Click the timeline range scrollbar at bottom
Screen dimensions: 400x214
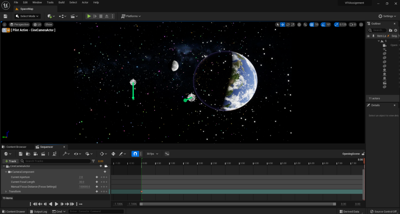click(237, 204)
